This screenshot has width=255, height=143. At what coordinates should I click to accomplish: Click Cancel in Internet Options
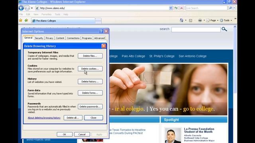[x=82, y=134]
